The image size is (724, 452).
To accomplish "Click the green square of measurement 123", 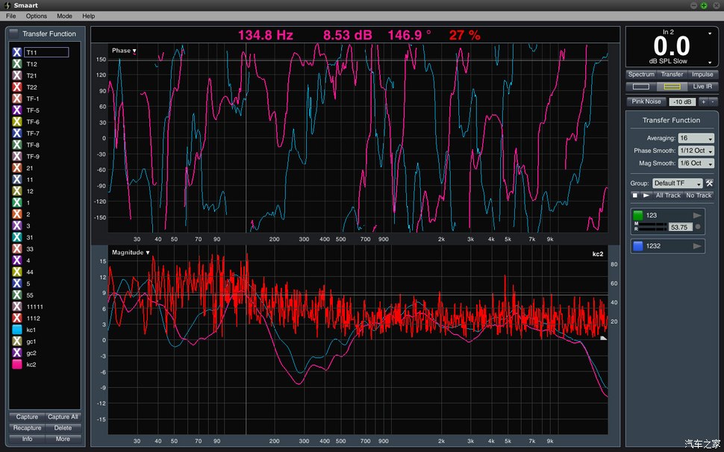I will 638,215.
